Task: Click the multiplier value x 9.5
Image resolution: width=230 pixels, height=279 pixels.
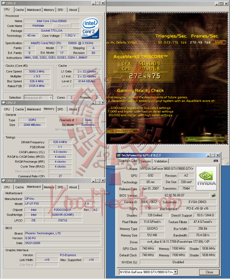Action: (37, 76)
